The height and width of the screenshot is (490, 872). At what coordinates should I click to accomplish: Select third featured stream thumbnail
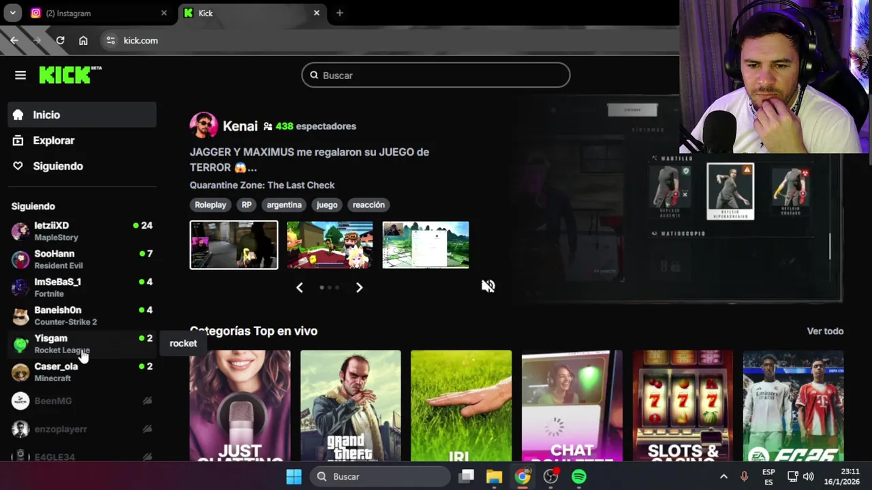tap(426, 245)
